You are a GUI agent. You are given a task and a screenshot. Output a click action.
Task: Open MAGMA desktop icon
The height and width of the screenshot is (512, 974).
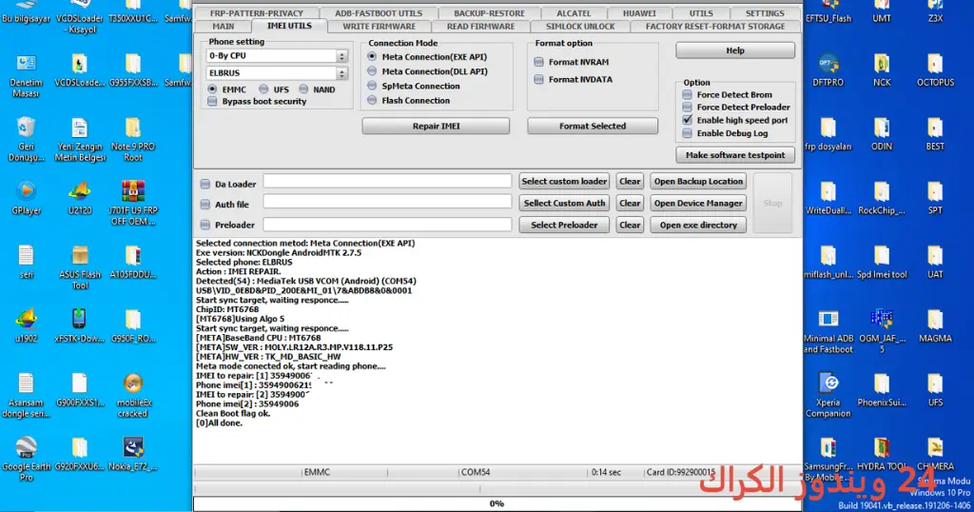click(935, 326)
